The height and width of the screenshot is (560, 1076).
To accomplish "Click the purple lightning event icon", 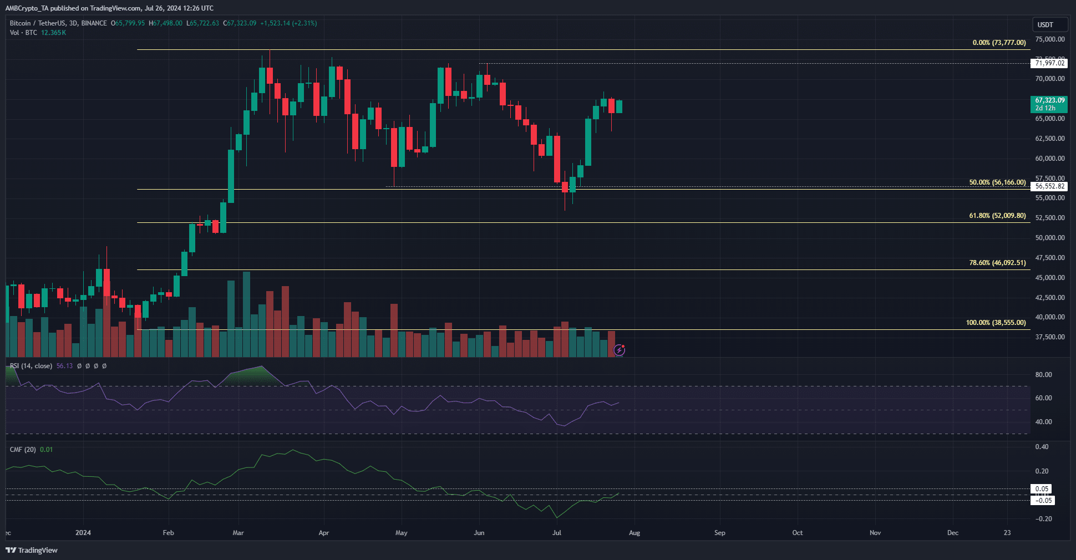I will (619, 350).
